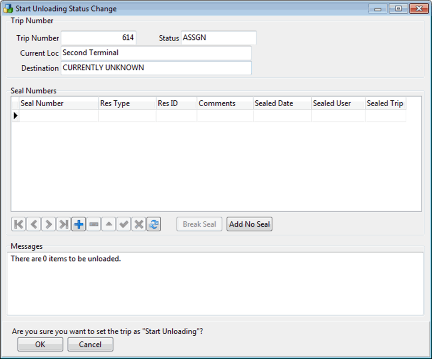
Task: Click the Sealed Date column header
Action: 283,103
